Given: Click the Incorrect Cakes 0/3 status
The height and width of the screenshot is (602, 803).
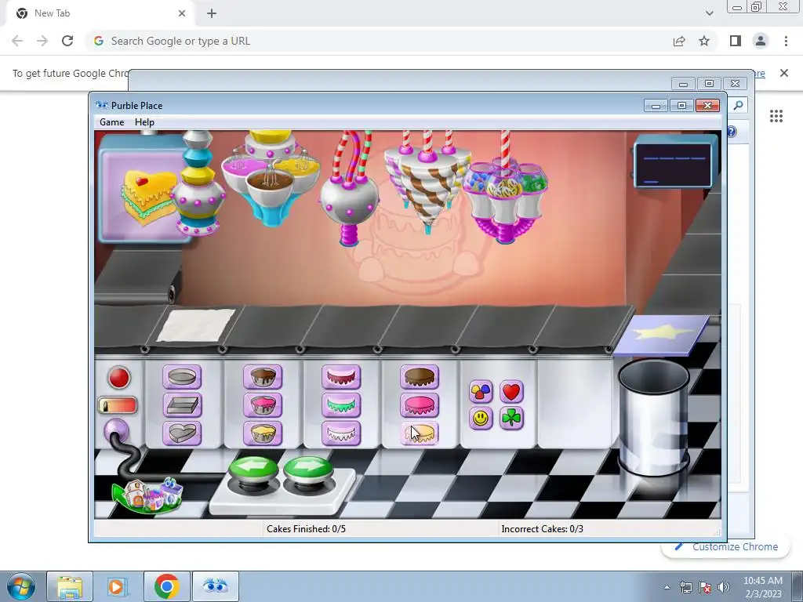Looking at the screenshot, I should [542, 529].
